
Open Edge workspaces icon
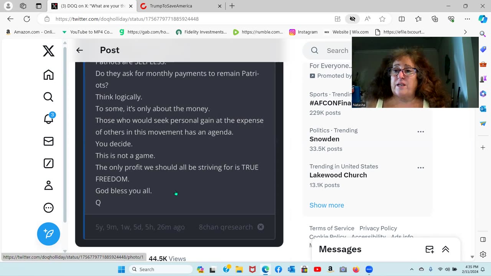[23, 6]
